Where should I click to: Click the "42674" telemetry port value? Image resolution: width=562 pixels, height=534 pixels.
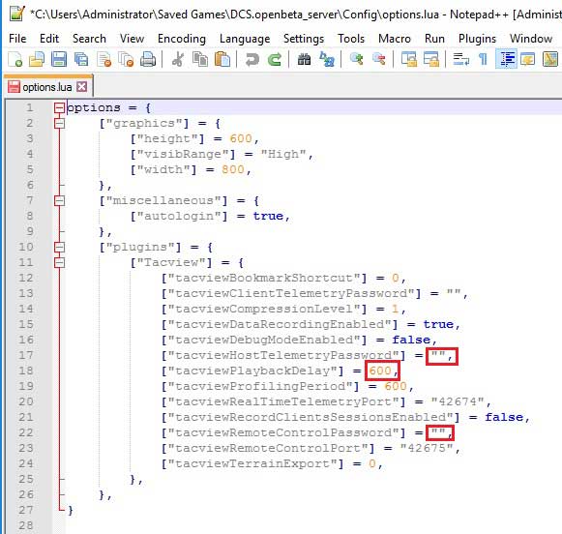tap(458, 401)
